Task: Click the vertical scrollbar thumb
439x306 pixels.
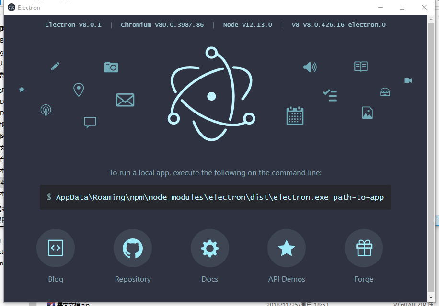Action: coord(431,157)
